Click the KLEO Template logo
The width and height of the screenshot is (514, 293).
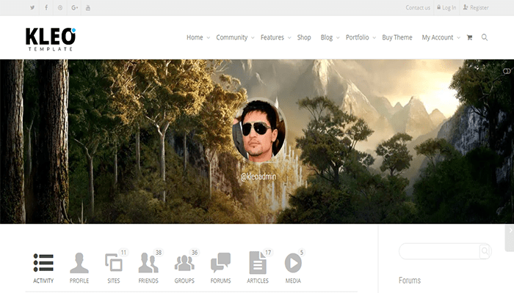pos(51,40)
